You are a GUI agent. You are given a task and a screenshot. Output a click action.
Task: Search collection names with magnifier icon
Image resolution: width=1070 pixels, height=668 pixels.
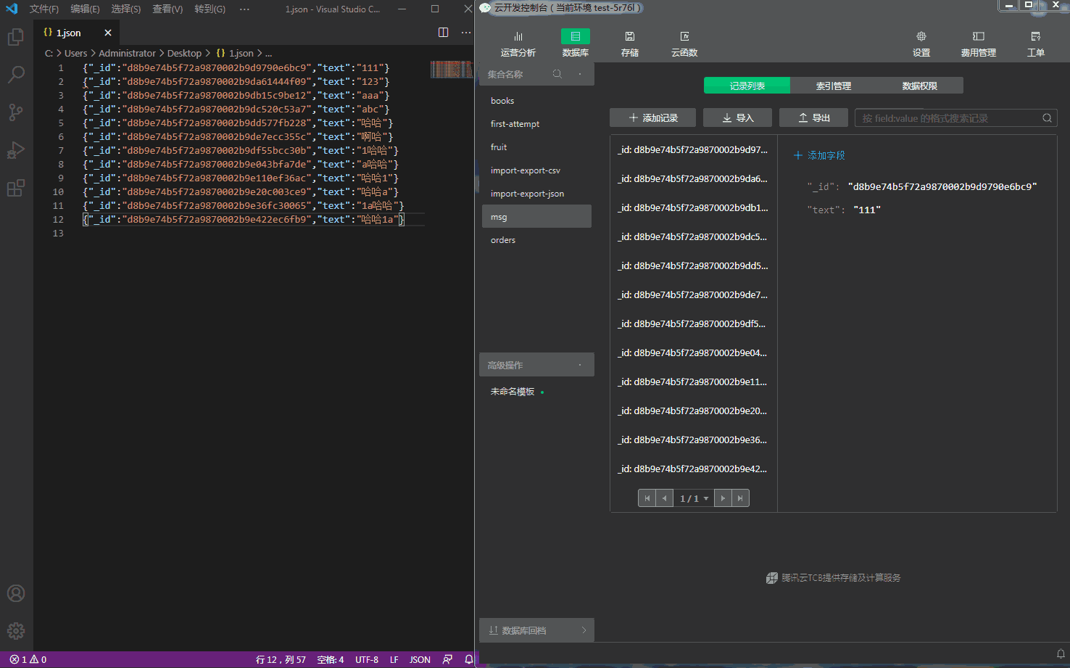pos(557,74)
